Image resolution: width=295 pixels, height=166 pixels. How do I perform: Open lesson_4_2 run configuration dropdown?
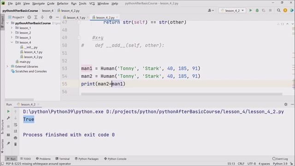click(x=232, y=11)
